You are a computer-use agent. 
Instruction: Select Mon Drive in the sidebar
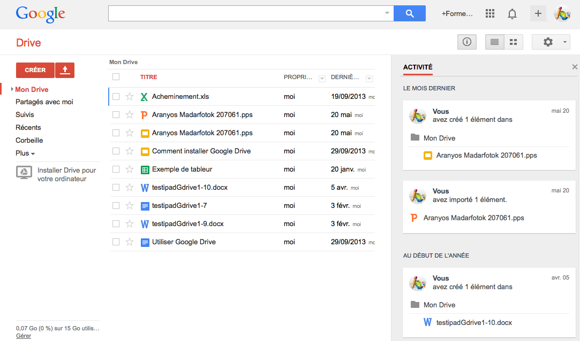tap(32, 89)
